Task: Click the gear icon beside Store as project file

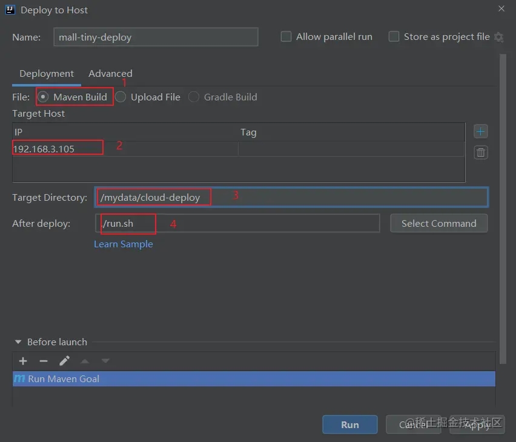Action: [499, 37]
